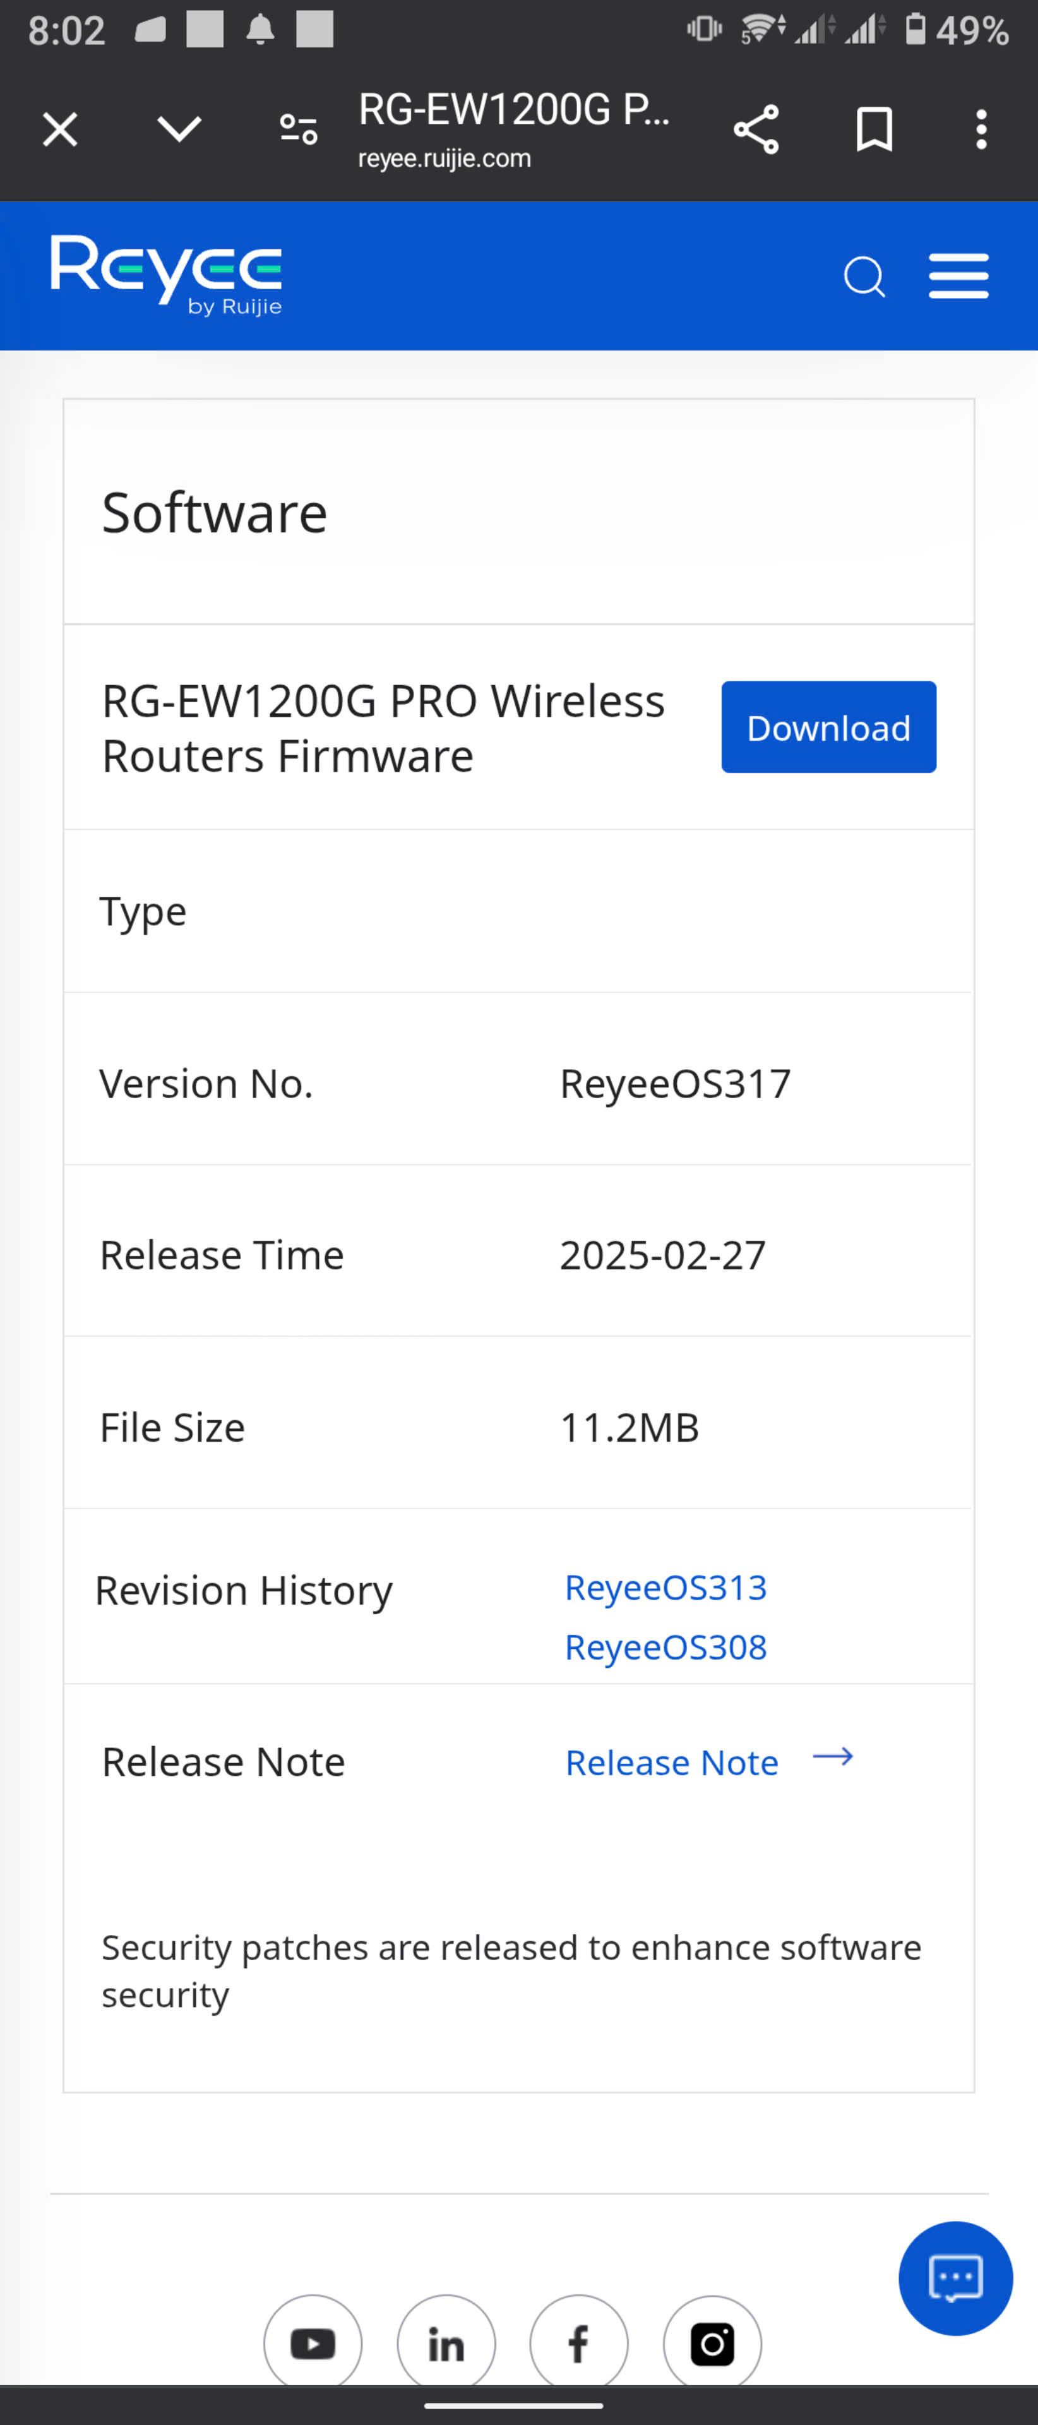Open ReyeeOS308 revision link

665,1646
